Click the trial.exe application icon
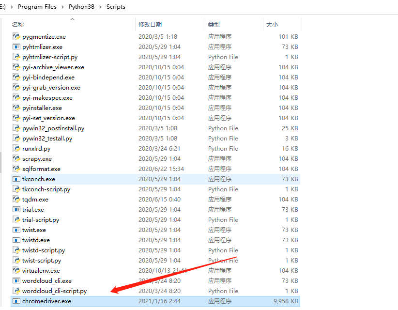The height and width of the screenshot is (310, 398). pyautogui.click(x=16, y=209)
